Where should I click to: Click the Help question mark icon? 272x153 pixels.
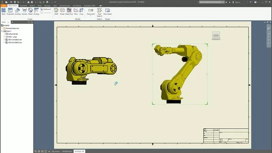click(255, 2)
